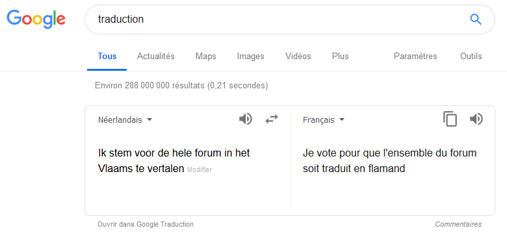
Task: Swap the translation languages
Action: pyautogui.click(x=272, y=120)
